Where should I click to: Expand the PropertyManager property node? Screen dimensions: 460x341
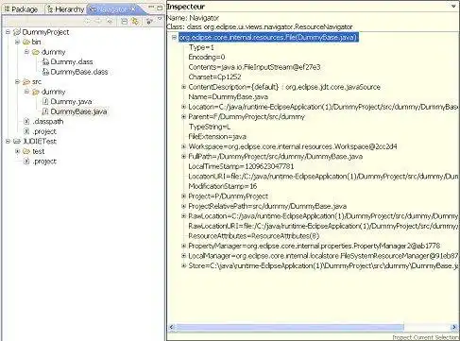[183, 246]
